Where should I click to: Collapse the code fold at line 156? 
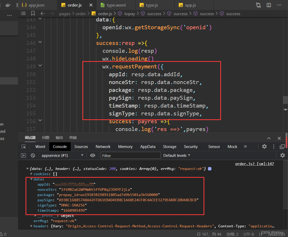pos(40,120)
